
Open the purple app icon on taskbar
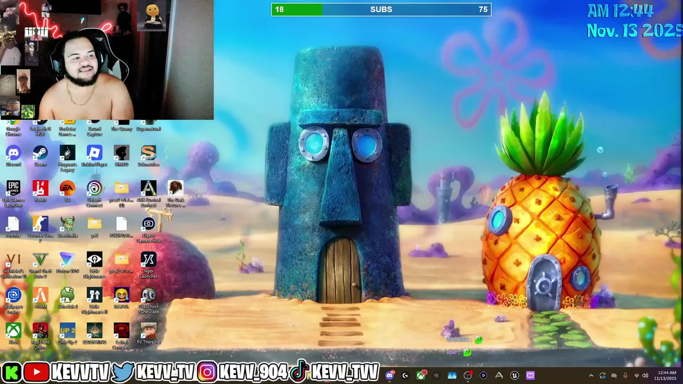pyautogui.click(x=530, y=375)
